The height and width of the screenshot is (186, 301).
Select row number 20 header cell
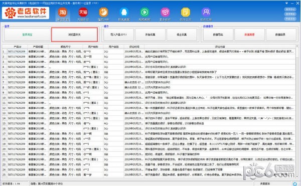(x=5, y=149)
